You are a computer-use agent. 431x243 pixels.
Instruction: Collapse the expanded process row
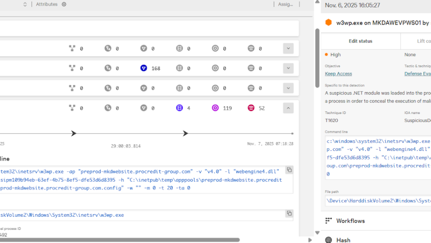point(288,108)
